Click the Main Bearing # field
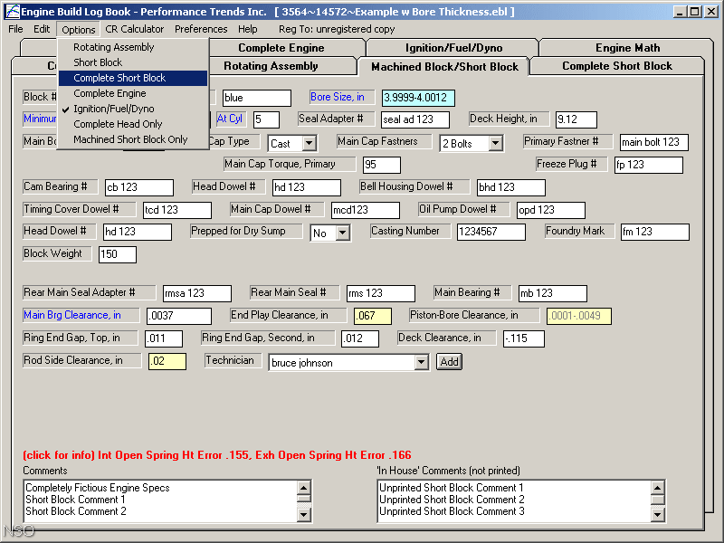Viewport: 724px width, 543px height. (553, 293)
